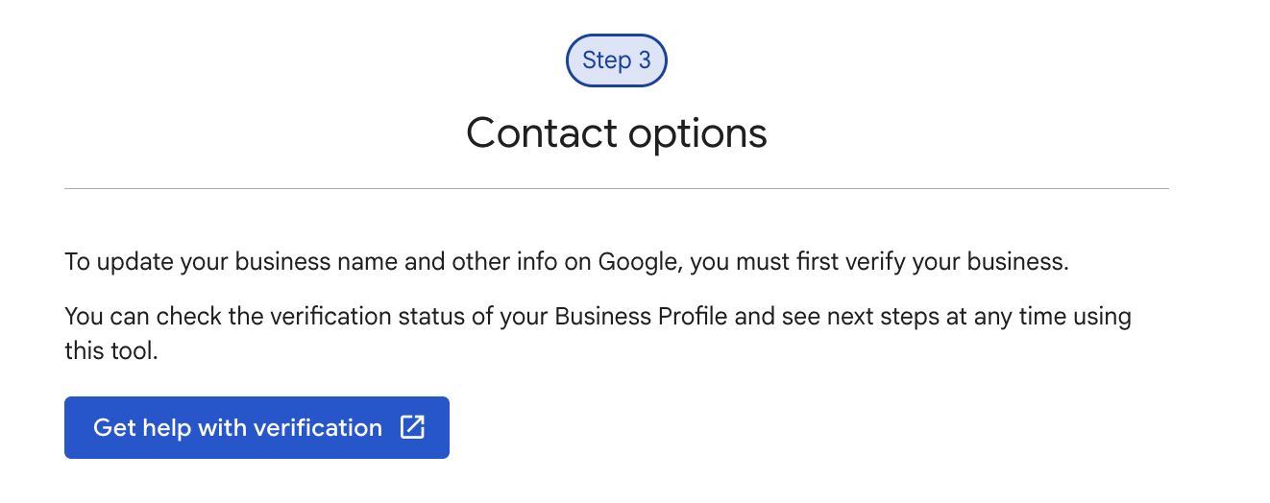The height and width of the screenshot is (503, 1270).
Task: Click the number 3 in Step badge
Action: coord(644,60)
